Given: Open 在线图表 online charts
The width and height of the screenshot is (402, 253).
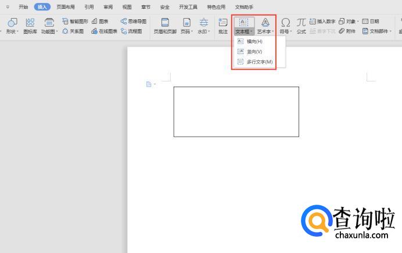Looking at the screenshot, I should tap(105, 31).
